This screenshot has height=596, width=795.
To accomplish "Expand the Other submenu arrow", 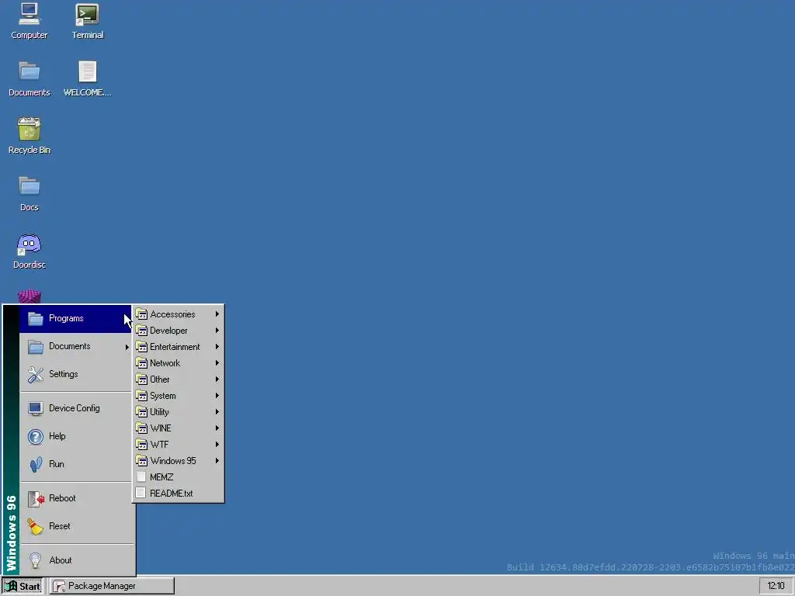I will 217,379.
